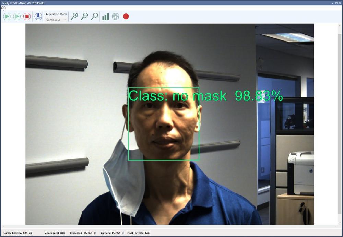Start the camera acquisition with green play icon
Image resolution: width=343 pixels, height=237 pixels.
7,16
